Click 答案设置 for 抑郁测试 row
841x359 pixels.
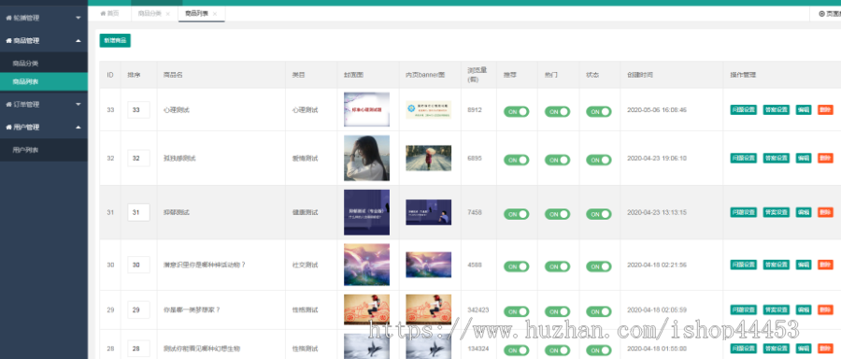(x=777, y=212)
